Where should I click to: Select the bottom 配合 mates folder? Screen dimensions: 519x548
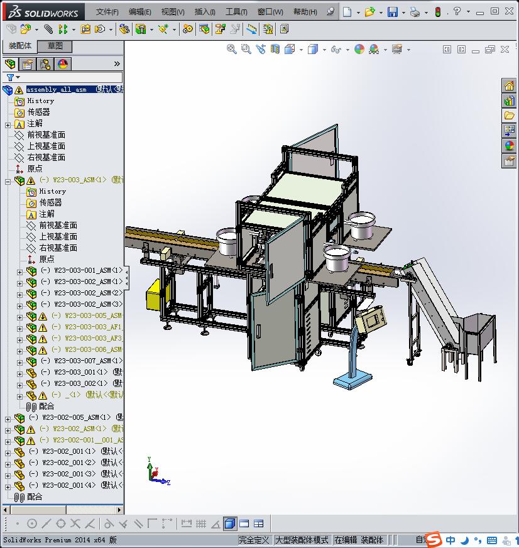(35, 497)
